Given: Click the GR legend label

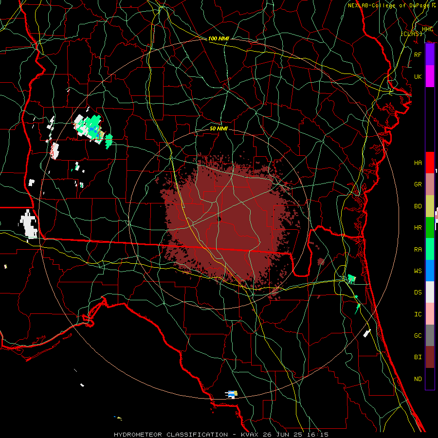Looking at the screenshot, I should pos(418,184).
